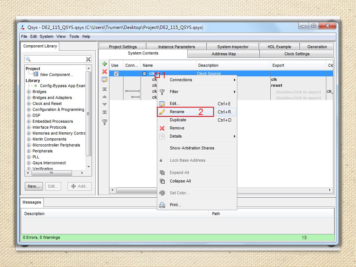Click the green plus add-component icon

[x=105, y=64]
